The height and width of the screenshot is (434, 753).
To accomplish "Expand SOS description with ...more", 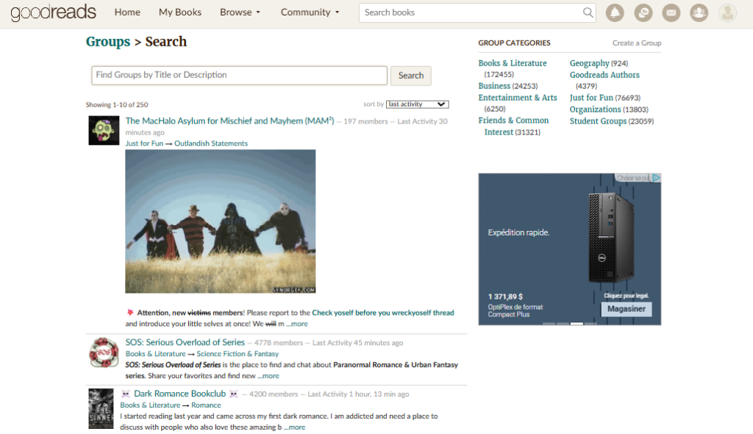I will point(268,376).
